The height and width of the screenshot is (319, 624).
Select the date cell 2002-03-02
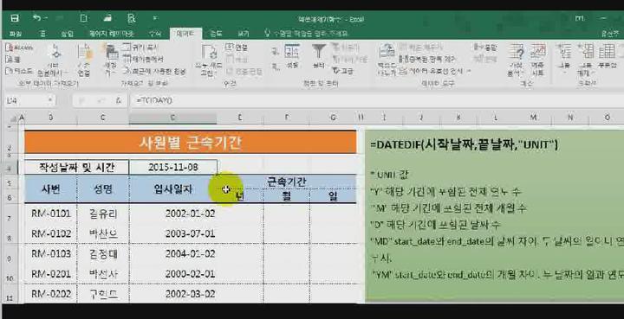click(x=173, y=294)
